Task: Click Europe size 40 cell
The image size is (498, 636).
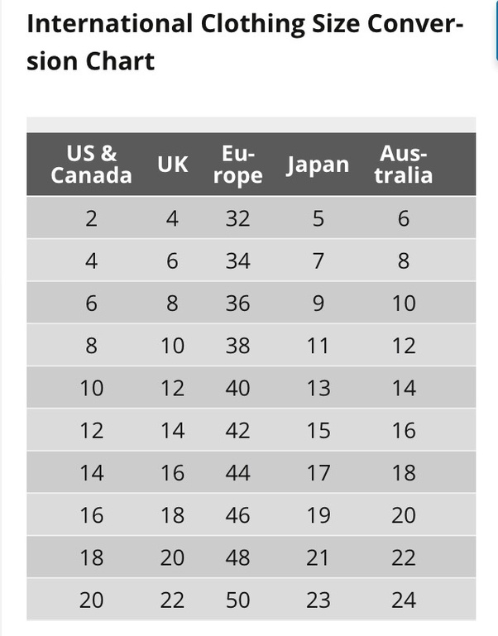Action: pyautogui.click(x=238, y=388)
